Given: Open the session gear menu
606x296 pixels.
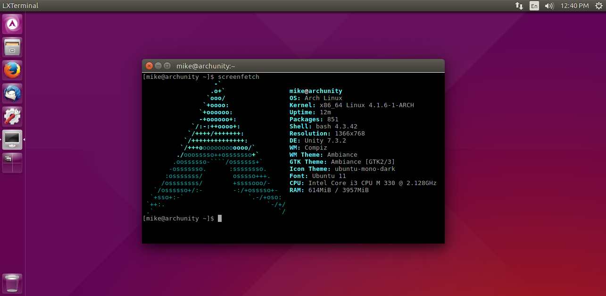Looking at the screenshot, I should (x=598, y=6).
